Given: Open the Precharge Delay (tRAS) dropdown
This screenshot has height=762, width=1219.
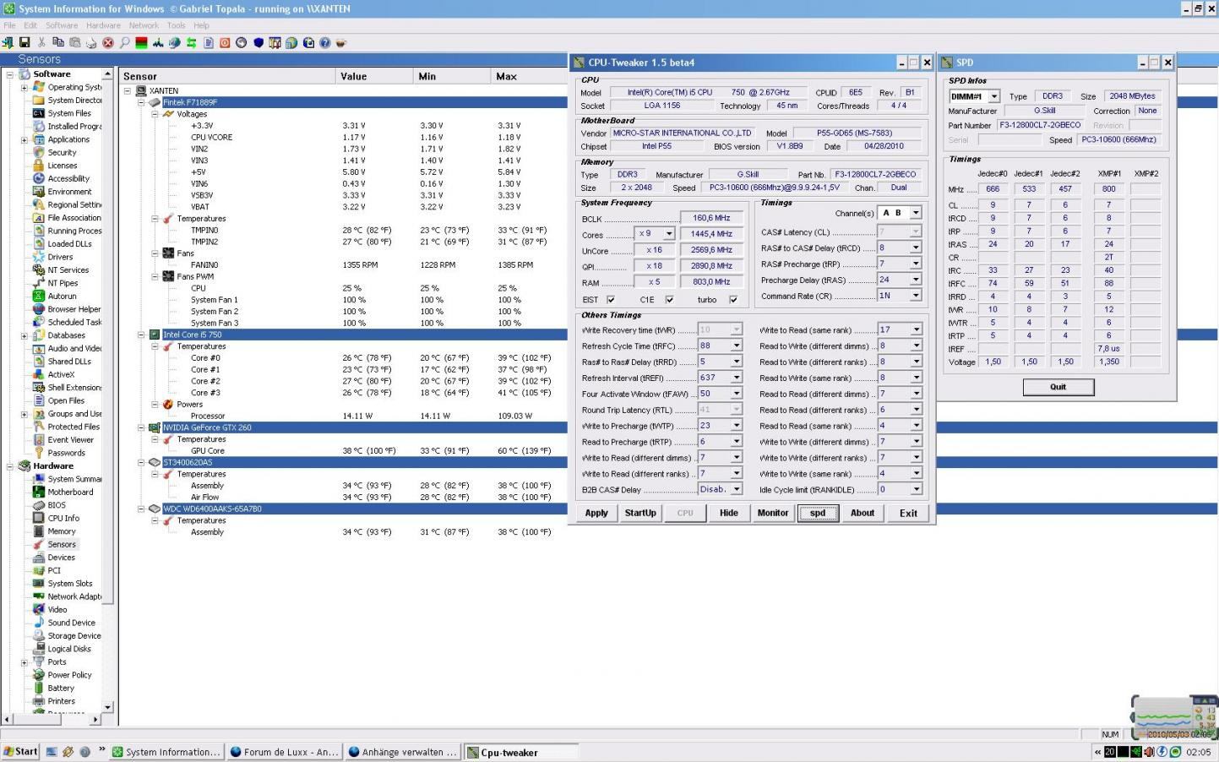Looking at the screenshot, I should click(915, 280).
